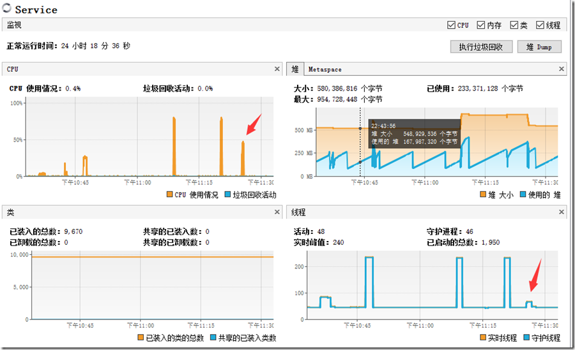Viewport: 575px width, 350px height.
Task: Click the 共享的已装入数 0 value
Action: pos(207,232)
